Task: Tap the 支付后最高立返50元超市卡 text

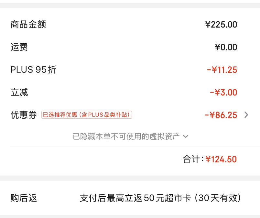Action: [135, 198]
